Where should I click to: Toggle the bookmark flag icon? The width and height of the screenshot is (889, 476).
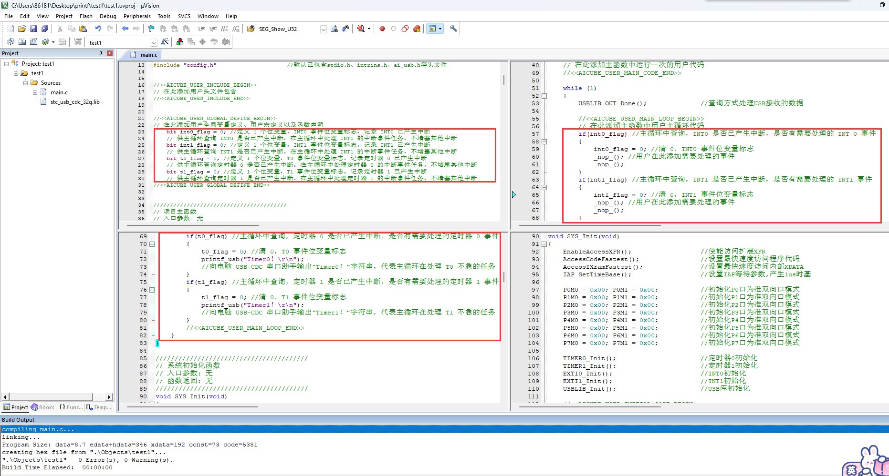(151, 29)
